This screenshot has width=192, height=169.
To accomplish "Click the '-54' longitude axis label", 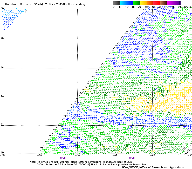I will [77, 155].
